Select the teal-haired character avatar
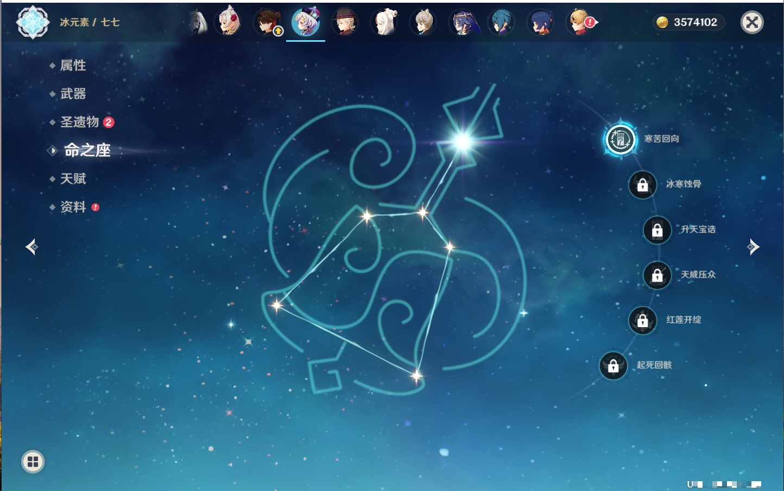 501,22
